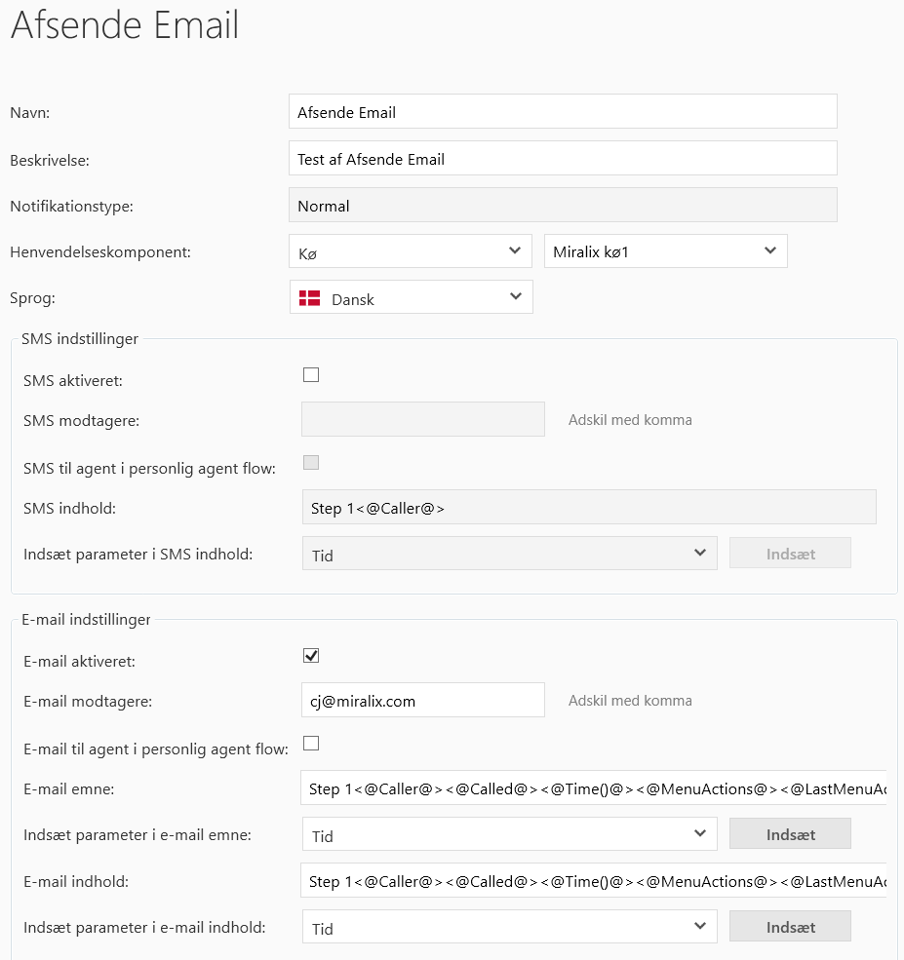This screenshot has height=960, width=904.
Task: Click the E-mail indhold text field
Action: coord(593,881)
